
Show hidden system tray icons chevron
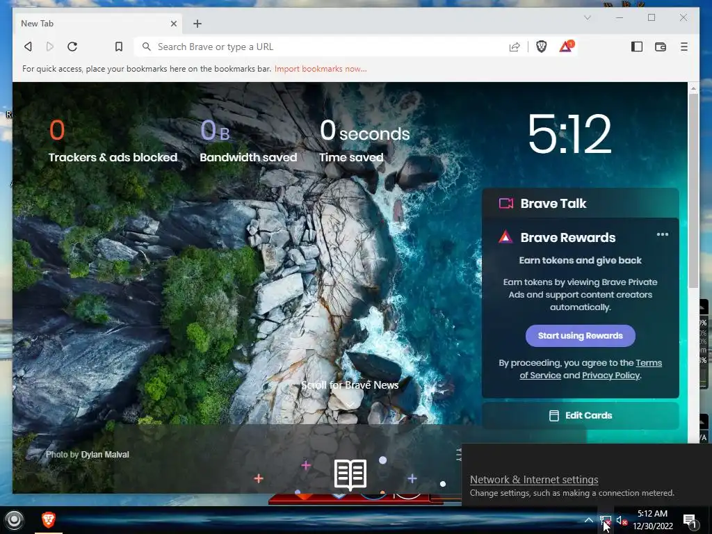(588, 520)
